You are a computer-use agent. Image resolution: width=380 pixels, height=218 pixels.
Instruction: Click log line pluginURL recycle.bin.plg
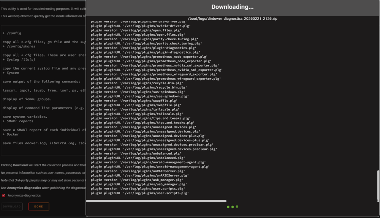[139, 87]
